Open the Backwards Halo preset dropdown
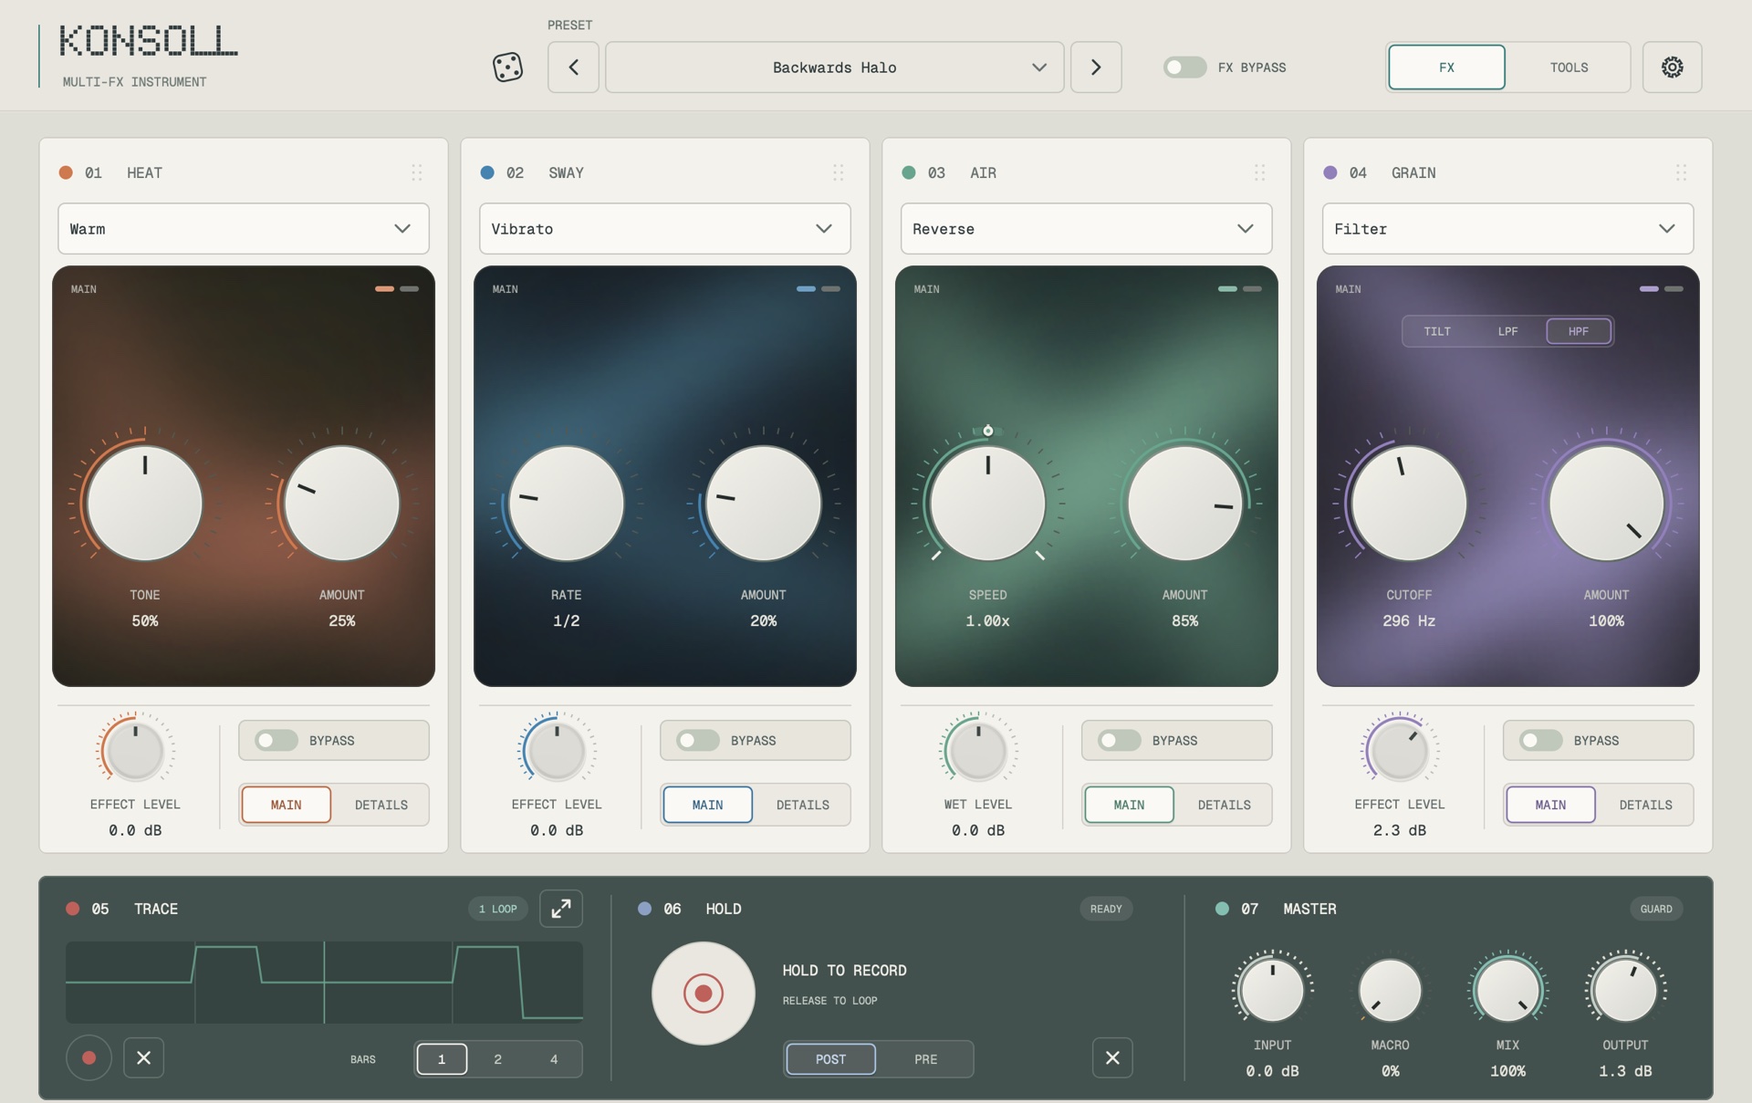The height and width of the screenshot is (1103, 1752). coord(834,67)
